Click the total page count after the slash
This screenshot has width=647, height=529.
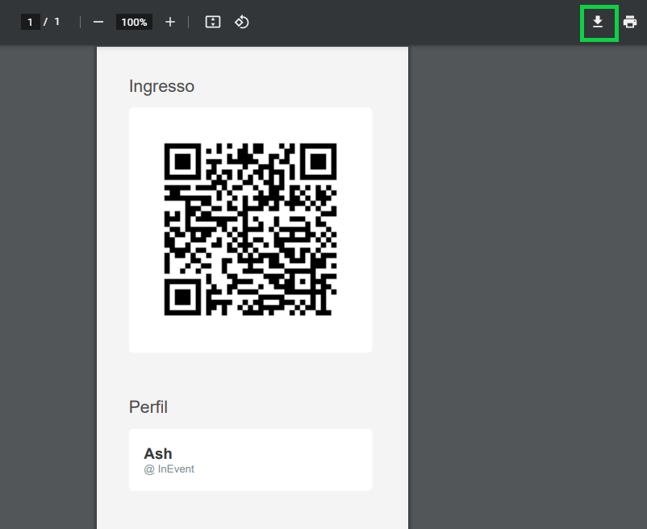57,22
